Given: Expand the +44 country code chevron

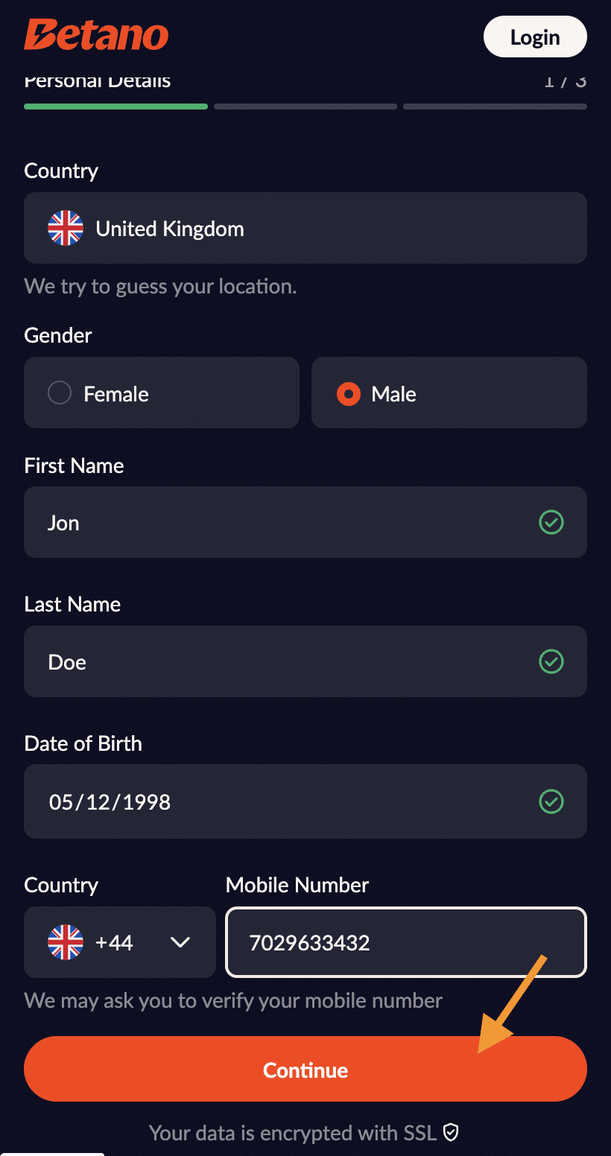Looking at the screenshot, I should 180,942.
